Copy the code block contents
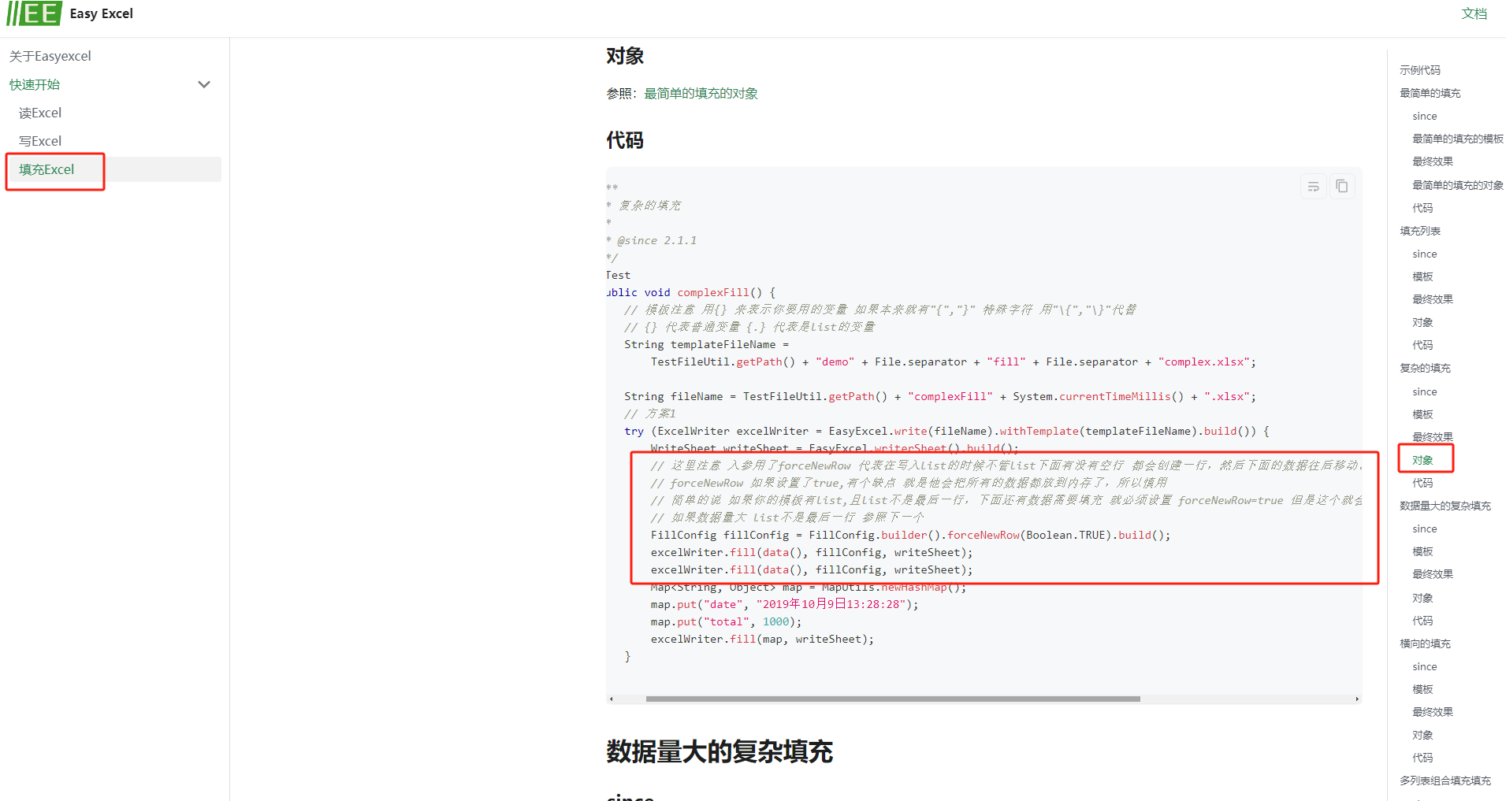1506x801 pixels. coord(1342,187)
